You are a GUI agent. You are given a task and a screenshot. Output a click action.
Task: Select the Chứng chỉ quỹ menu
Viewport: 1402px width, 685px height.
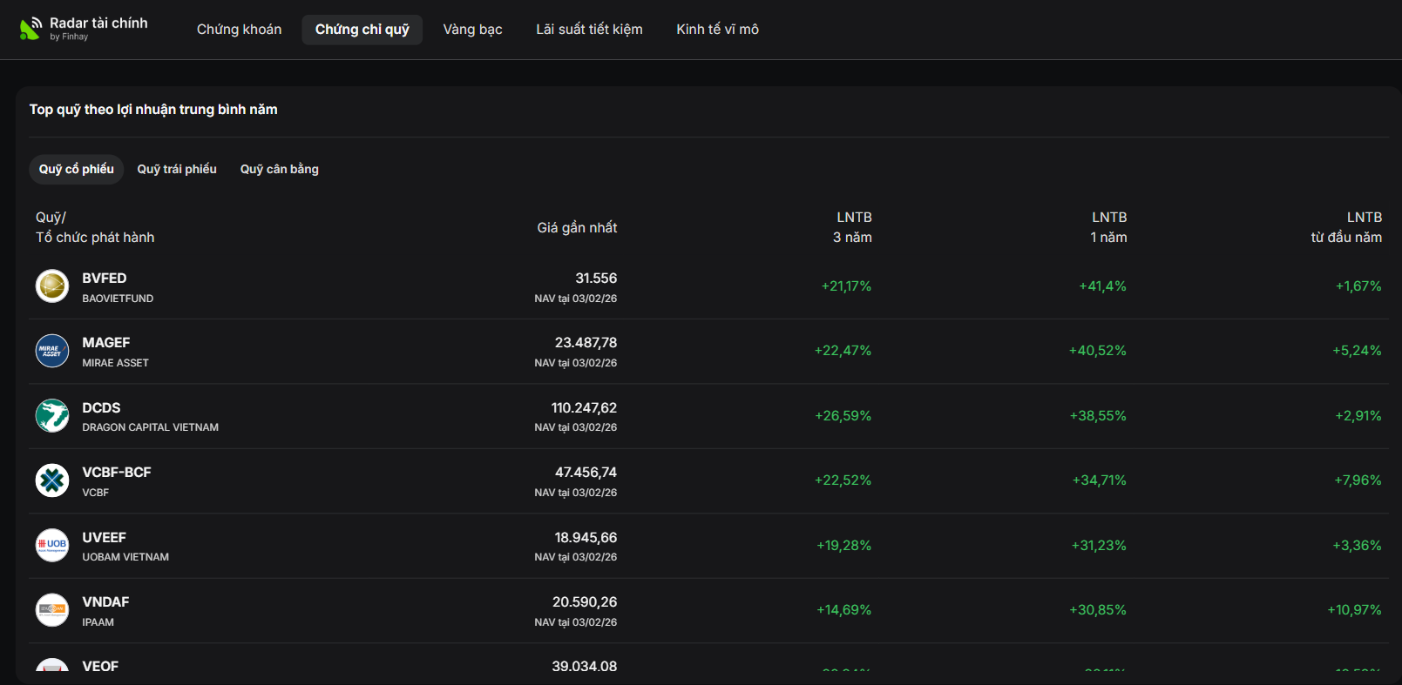point(362,30)
